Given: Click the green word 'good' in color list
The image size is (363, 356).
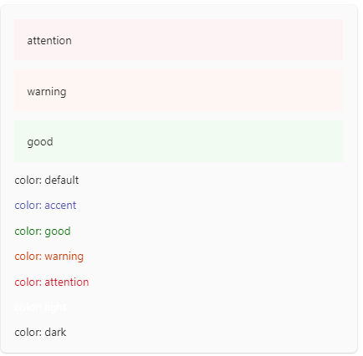Looking at the screenshot, I should tap(58, 231).
